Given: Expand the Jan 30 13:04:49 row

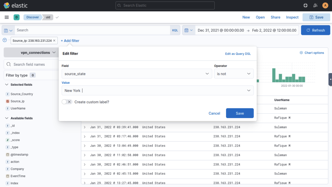Looking at the screenshot, I should coord(85,146).
